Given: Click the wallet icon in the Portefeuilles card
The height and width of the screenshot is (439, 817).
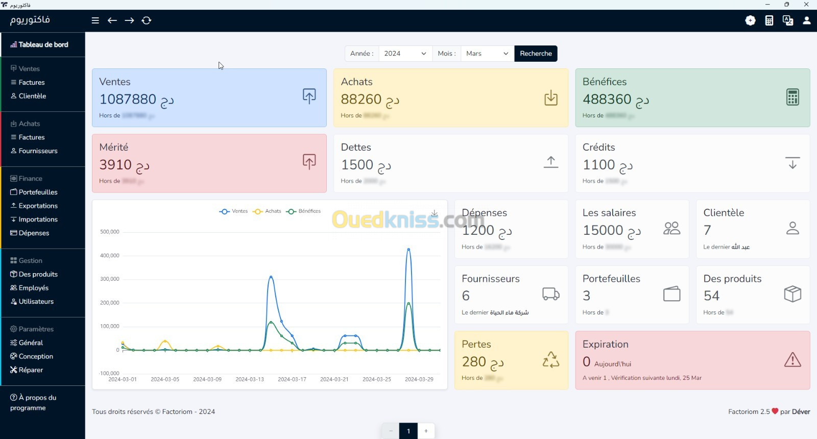Looking at the screenshot, I should point(671,294).
